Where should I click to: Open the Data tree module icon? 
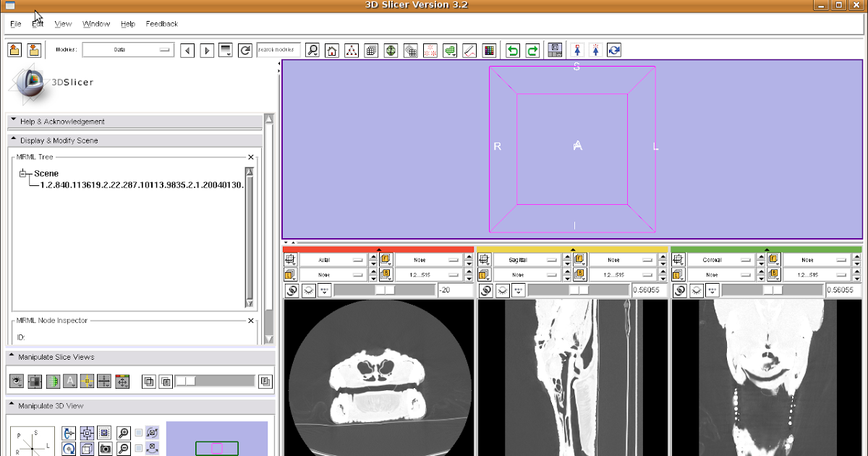(352, 51)
